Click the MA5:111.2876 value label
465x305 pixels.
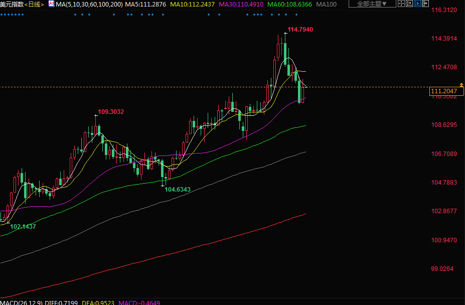pyautogui.click(x=145, y=4)
